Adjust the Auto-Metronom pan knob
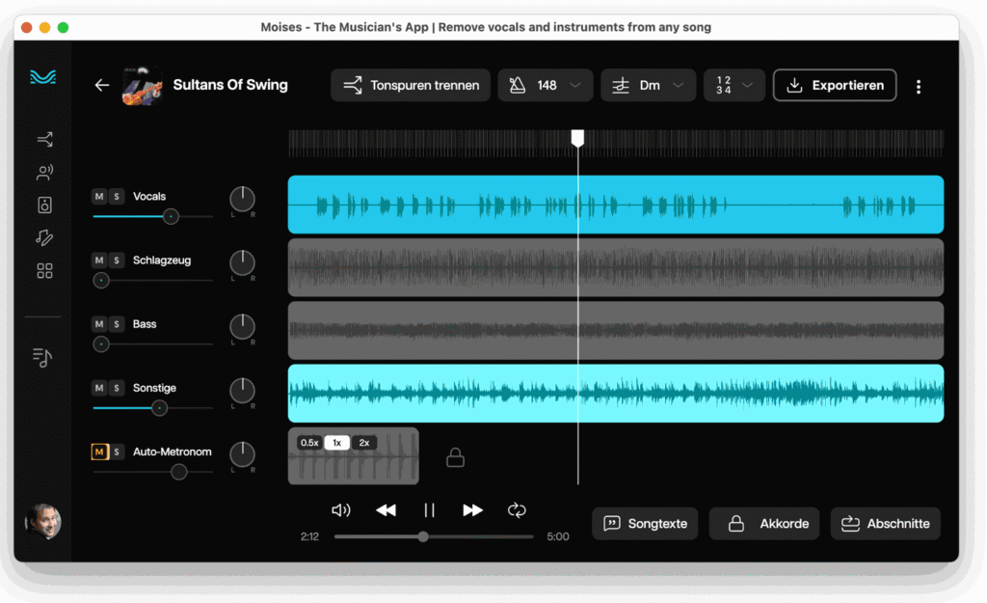The height and width of the screenshot is (603, 987). (242, 454)
